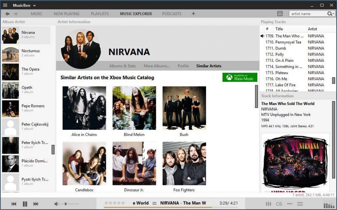Open the equalizer sliders icon
This screenshot has height=210, width=337.
coord(268,204)
